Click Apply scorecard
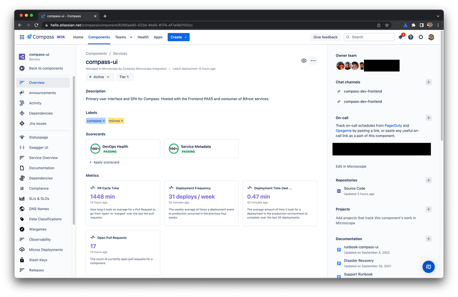 tap(105, 162)
